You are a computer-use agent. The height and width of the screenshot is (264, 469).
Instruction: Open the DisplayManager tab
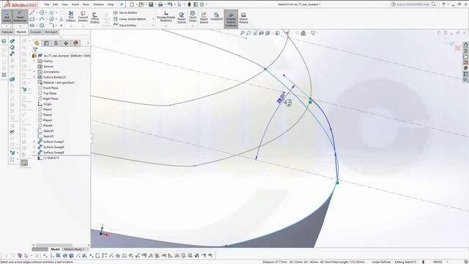[x=75, y=43]
